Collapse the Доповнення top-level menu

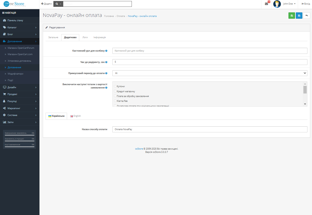coord(20,41)
